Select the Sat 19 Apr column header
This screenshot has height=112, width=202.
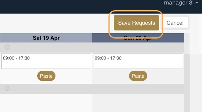[x=46, y=38]
